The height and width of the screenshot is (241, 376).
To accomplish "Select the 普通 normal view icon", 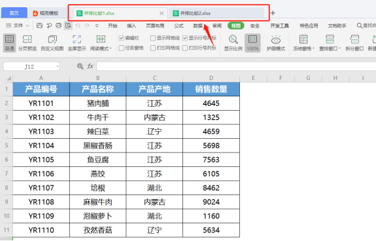I will (x=9, y=43).
